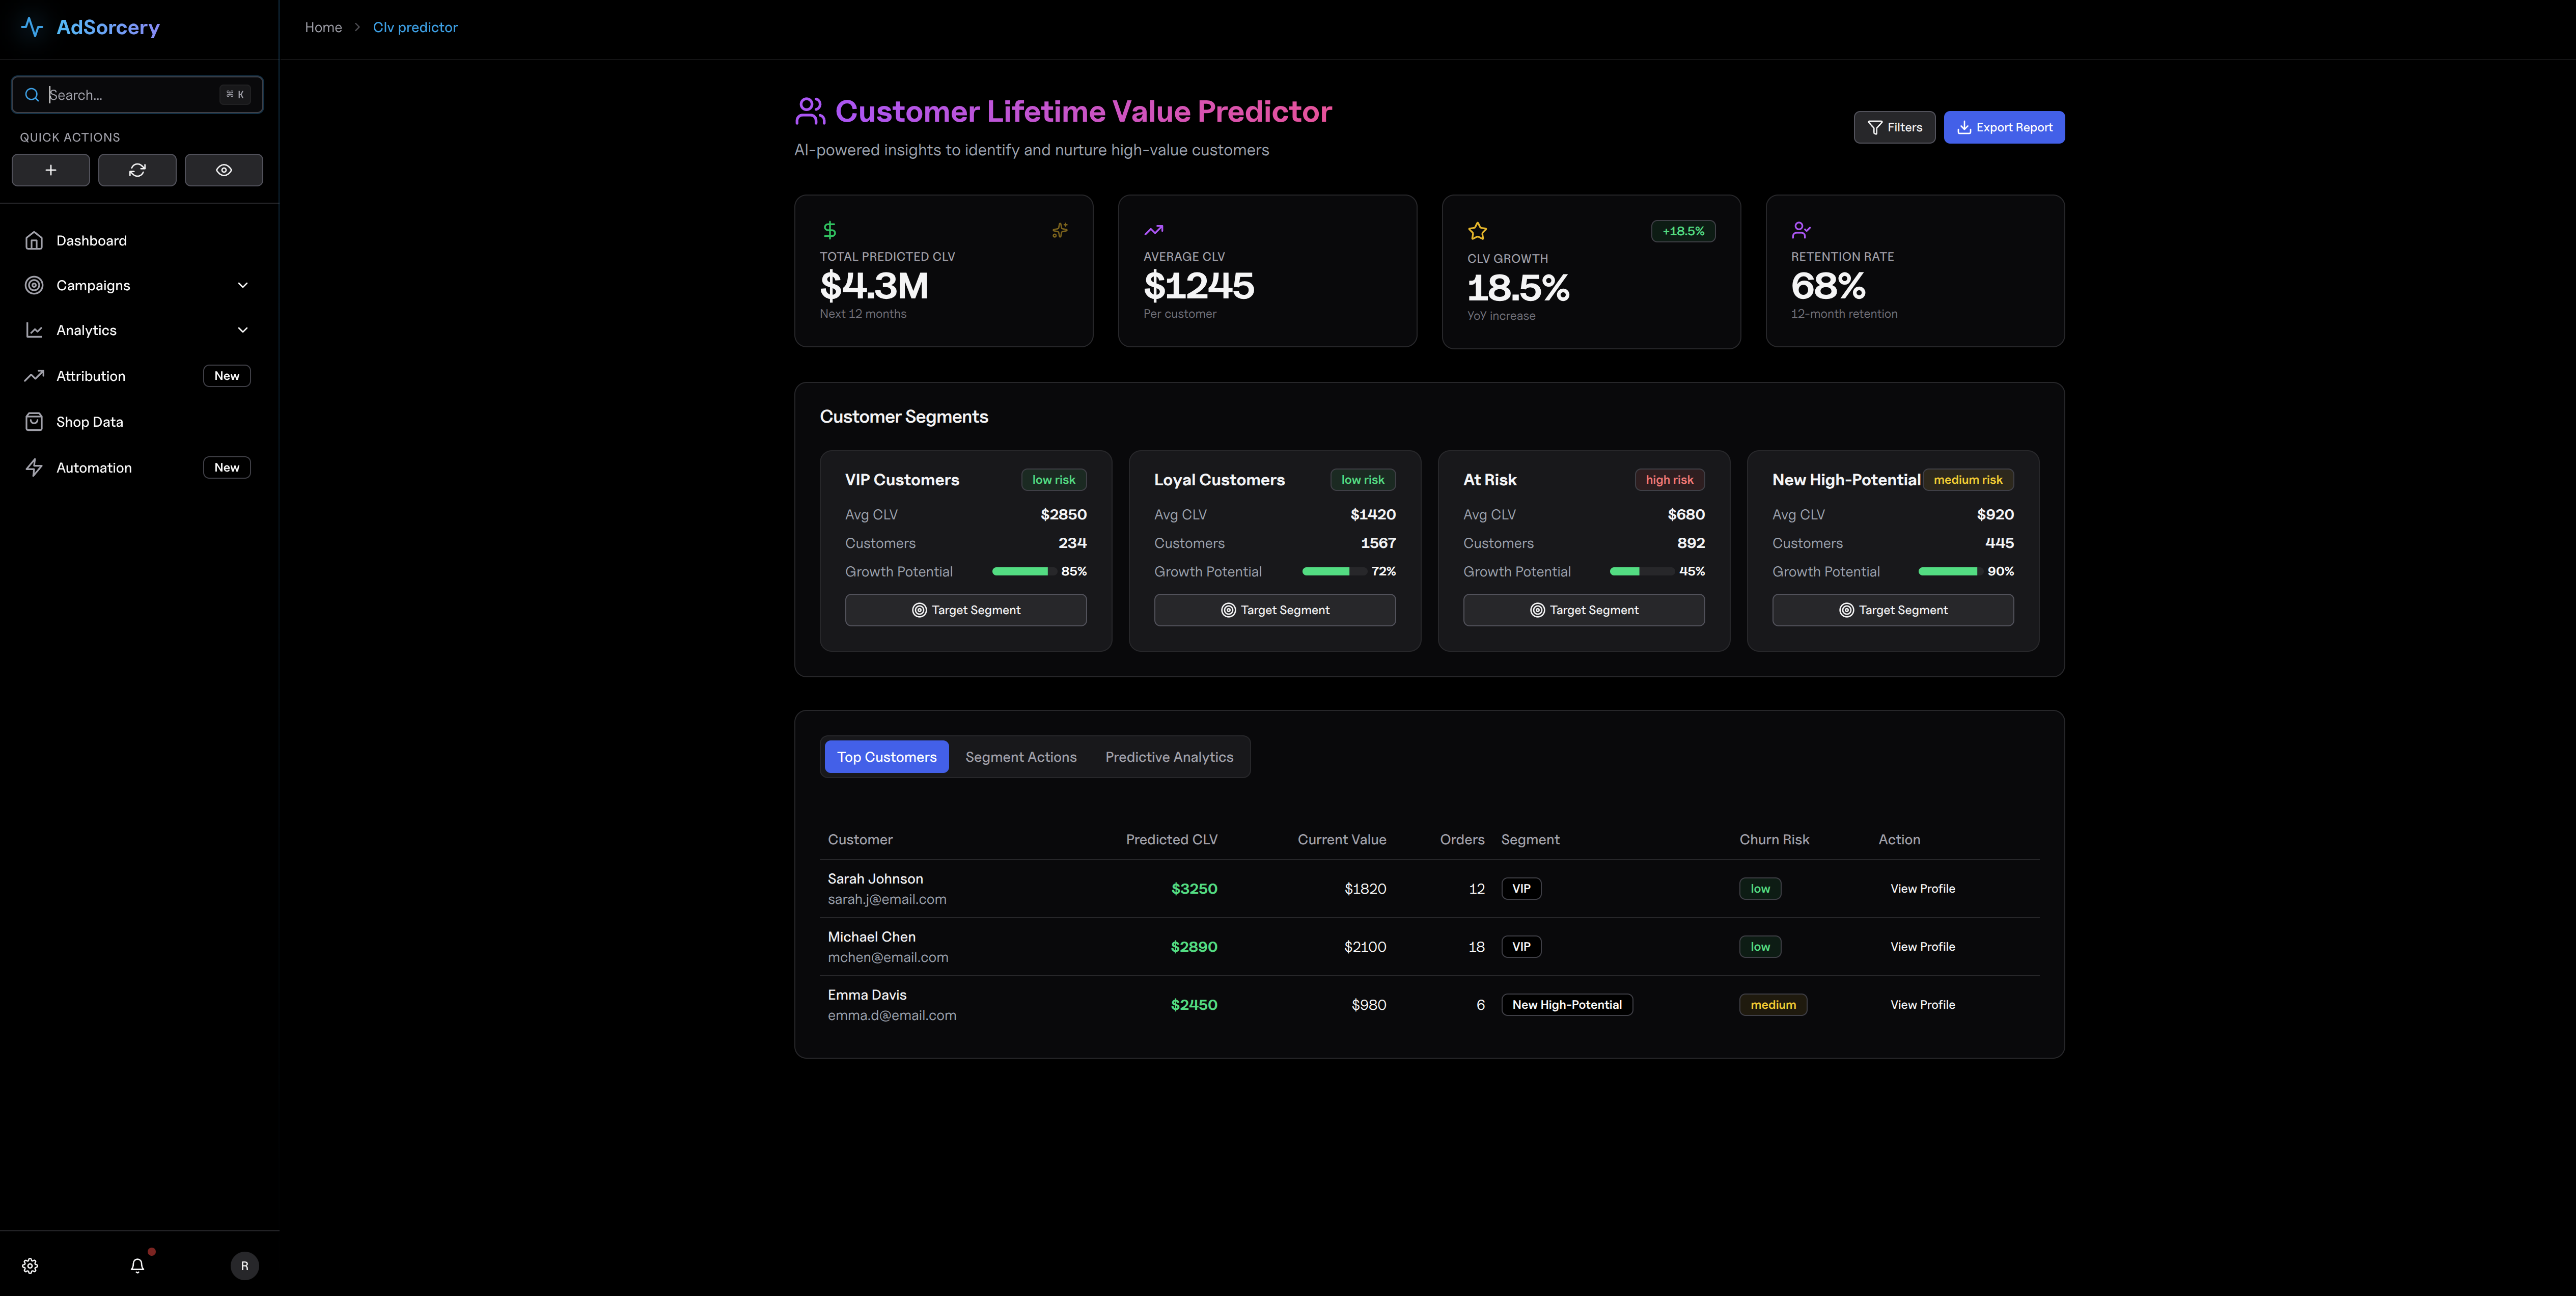
Task: Click the users icon beside page title
Action: (x=810, y=111)
